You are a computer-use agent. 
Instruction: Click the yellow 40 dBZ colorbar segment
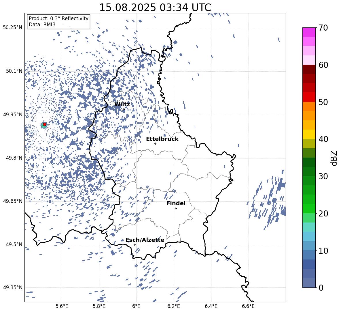coord(309,134)
